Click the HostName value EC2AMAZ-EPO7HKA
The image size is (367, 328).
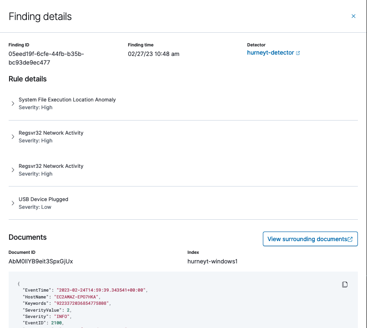click(x=76, y=297)
